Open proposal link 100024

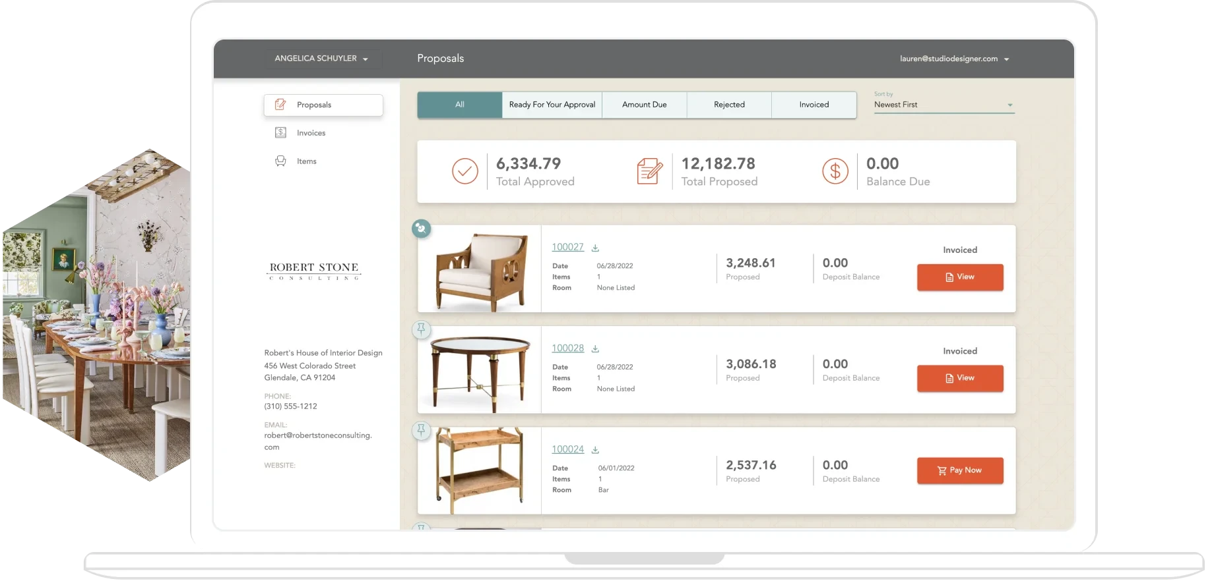point(568,449)
